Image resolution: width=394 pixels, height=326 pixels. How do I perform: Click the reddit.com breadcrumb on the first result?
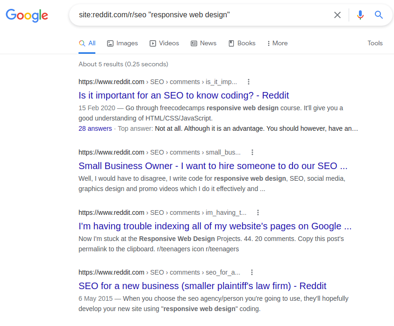[x=111, y=82]
